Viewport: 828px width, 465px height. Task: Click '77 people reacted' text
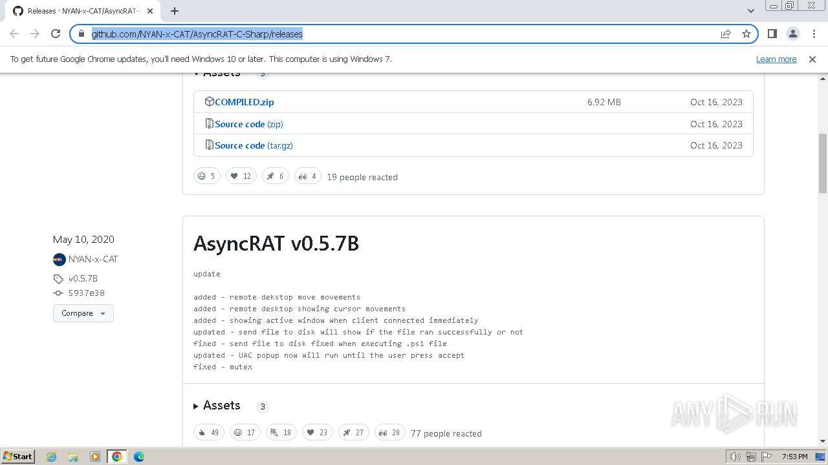click(446, 433)
